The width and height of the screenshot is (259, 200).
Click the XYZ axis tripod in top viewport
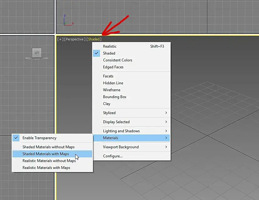68,20
